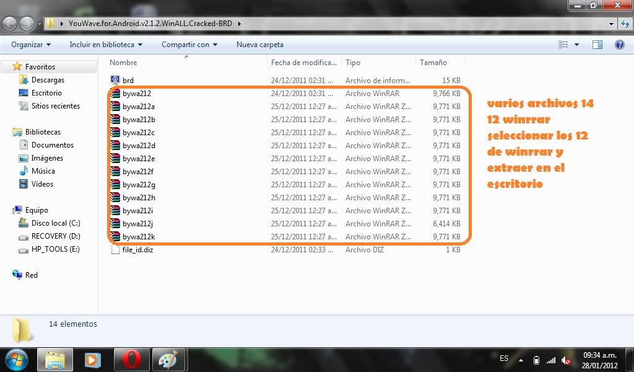Select Equipo in the navigation pane
The width and height of the screenshot is (634, 372).
tap(37, 210)
